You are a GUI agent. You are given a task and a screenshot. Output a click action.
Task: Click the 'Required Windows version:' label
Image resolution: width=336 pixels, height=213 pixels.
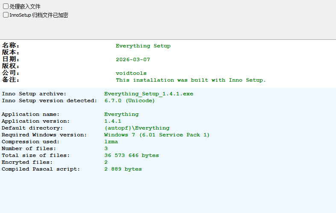(44, 135)
